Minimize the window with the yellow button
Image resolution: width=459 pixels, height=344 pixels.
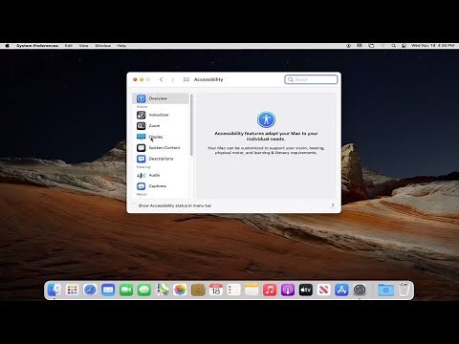[142, 79]
